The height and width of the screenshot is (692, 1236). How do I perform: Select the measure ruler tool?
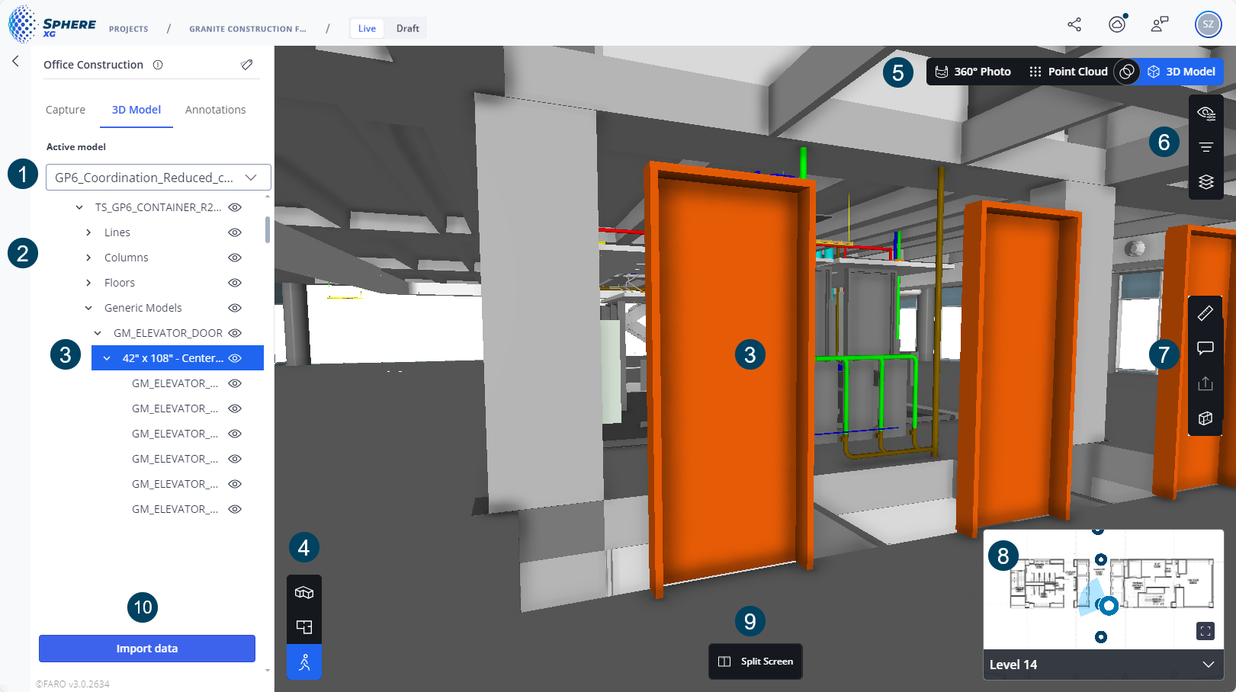point(1206,313)
